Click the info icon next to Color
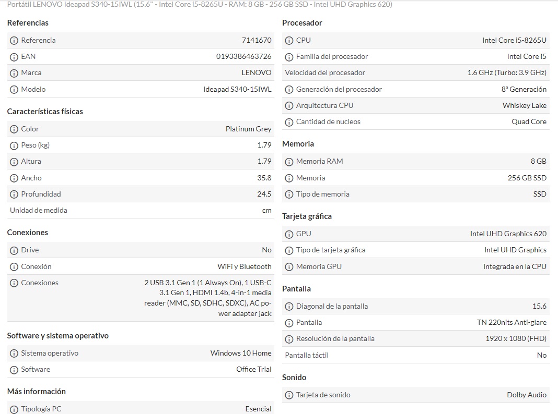This screenshot has height=414, width=558. click(x=14, y=129)
